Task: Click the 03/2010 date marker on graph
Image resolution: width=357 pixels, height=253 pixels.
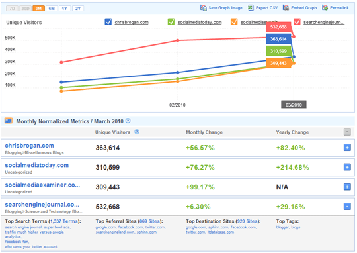Action: [x=294, y=105]
